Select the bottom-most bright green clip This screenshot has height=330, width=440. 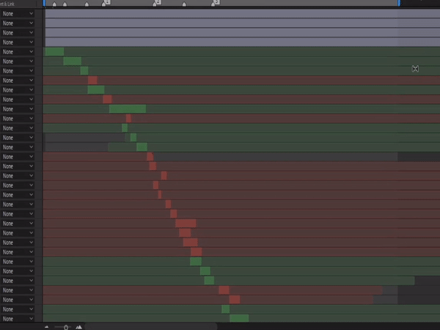[239, 319]
